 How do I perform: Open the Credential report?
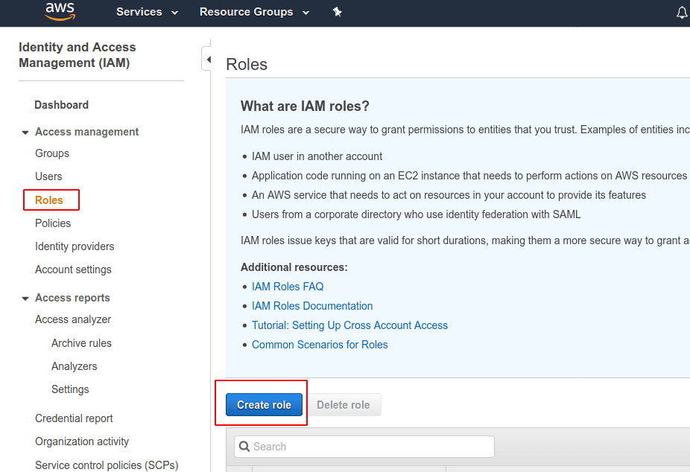74,418
